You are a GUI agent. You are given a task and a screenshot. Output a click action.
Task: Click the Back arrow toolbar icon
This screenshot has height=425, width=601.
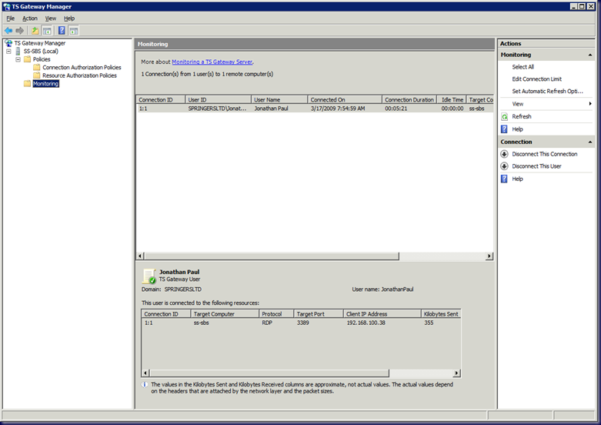click(8, 30)
